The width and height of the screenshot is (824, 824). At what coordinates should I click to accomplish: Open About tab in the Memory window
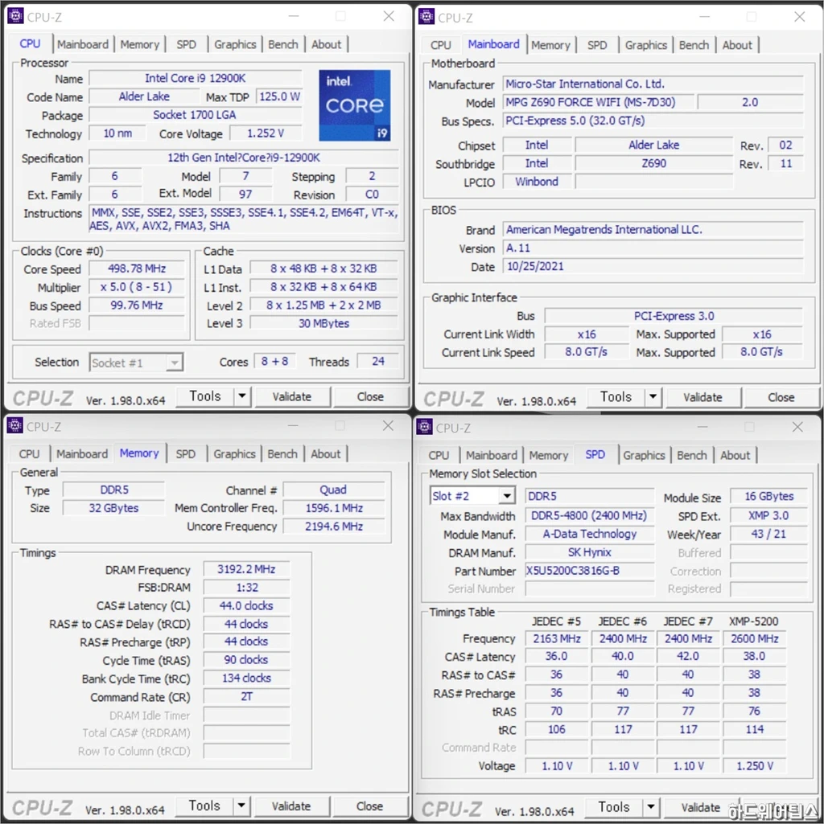point(326,454)
